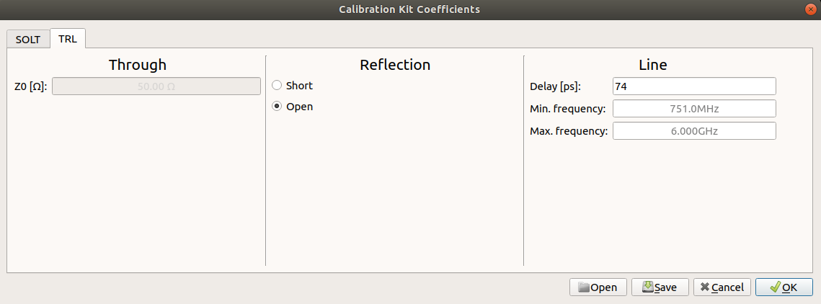The width and height of the screenshot is (821, 304).
Task: Select the Open reflection radio button
Action: tap(277, 107)
